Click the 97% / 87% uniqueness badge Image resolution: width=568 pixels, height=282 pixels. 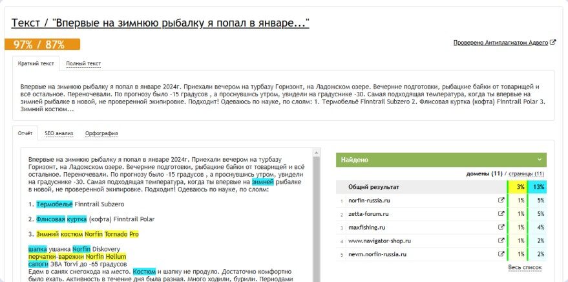pos(43,45)
